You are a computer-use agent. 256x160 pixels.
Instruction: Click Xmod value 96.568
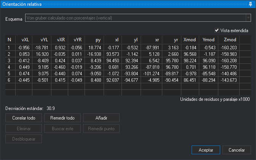(190, 54)
